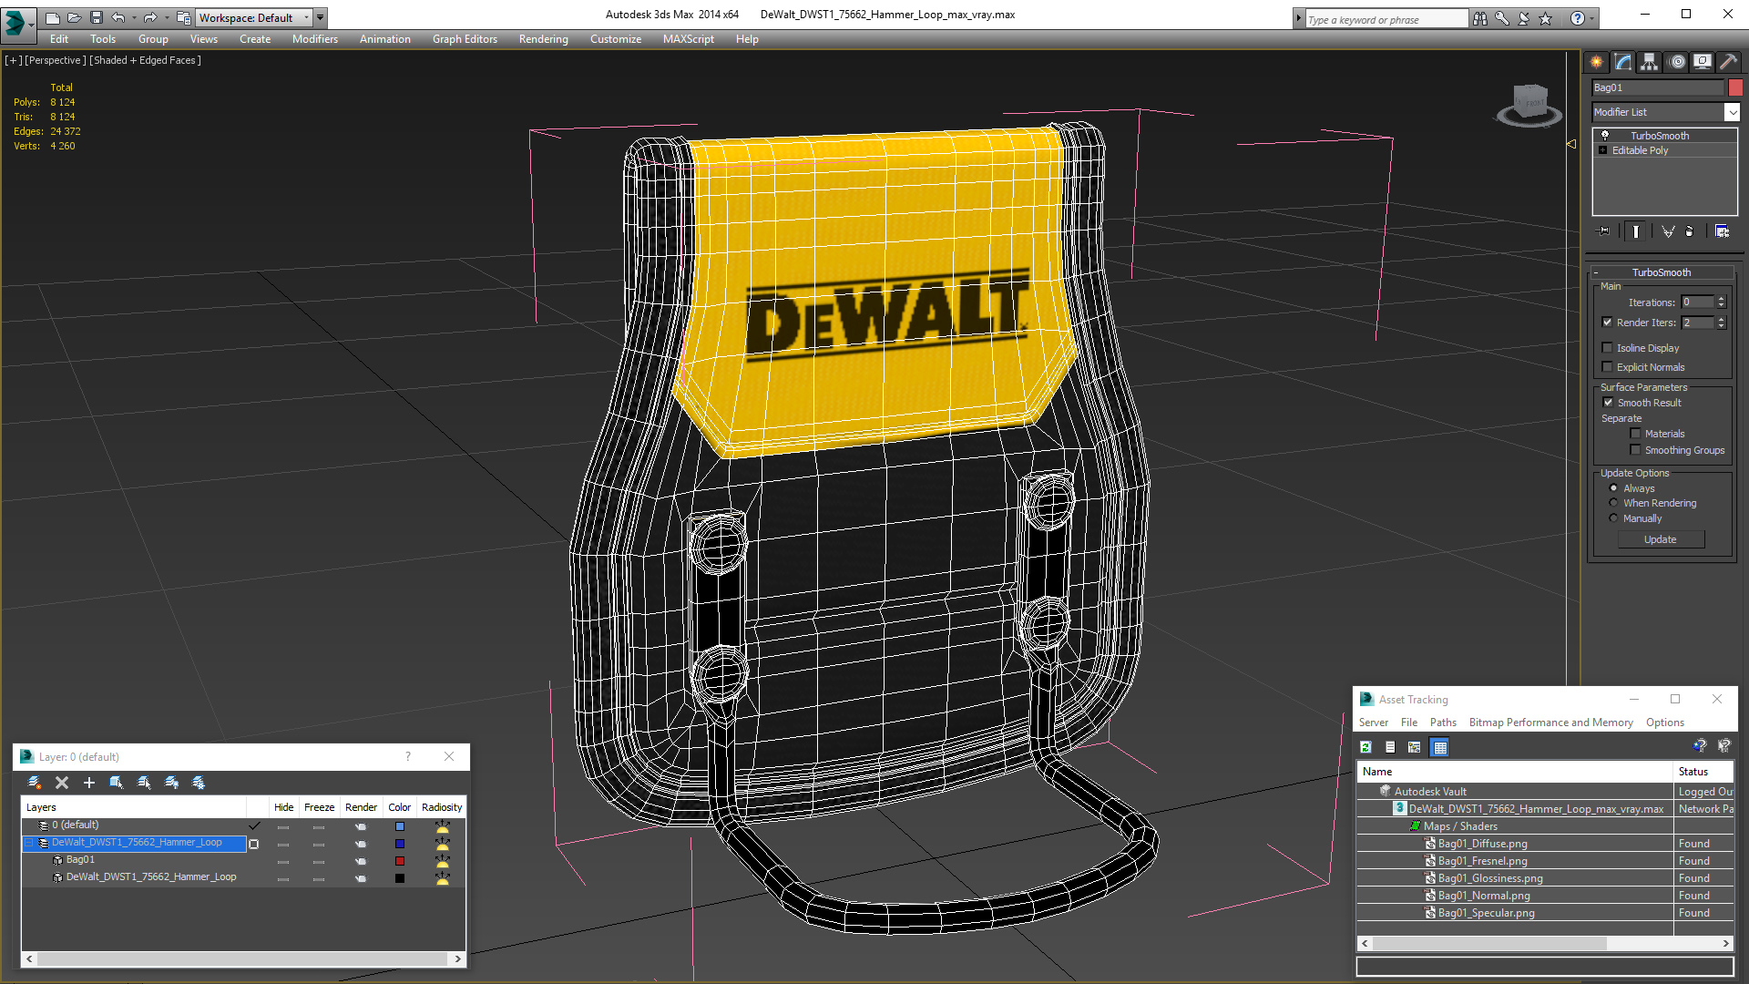Open Paths menu in Asset Tracking
This screenshot has width=1749, height=984.
(1443, 723)
